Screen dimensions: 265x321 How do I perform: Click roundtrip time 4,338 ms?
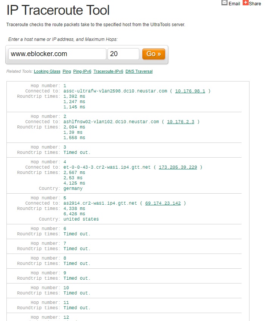coord(74,208)
